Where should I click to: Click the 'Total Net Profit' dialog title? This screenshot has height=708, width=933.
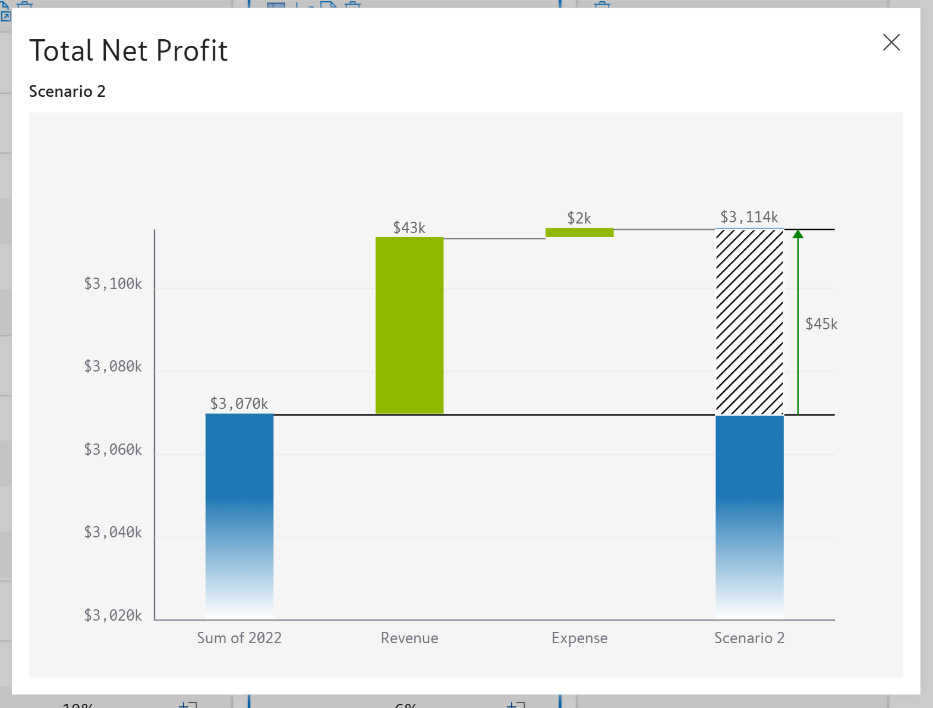click(x=128, y=51)
